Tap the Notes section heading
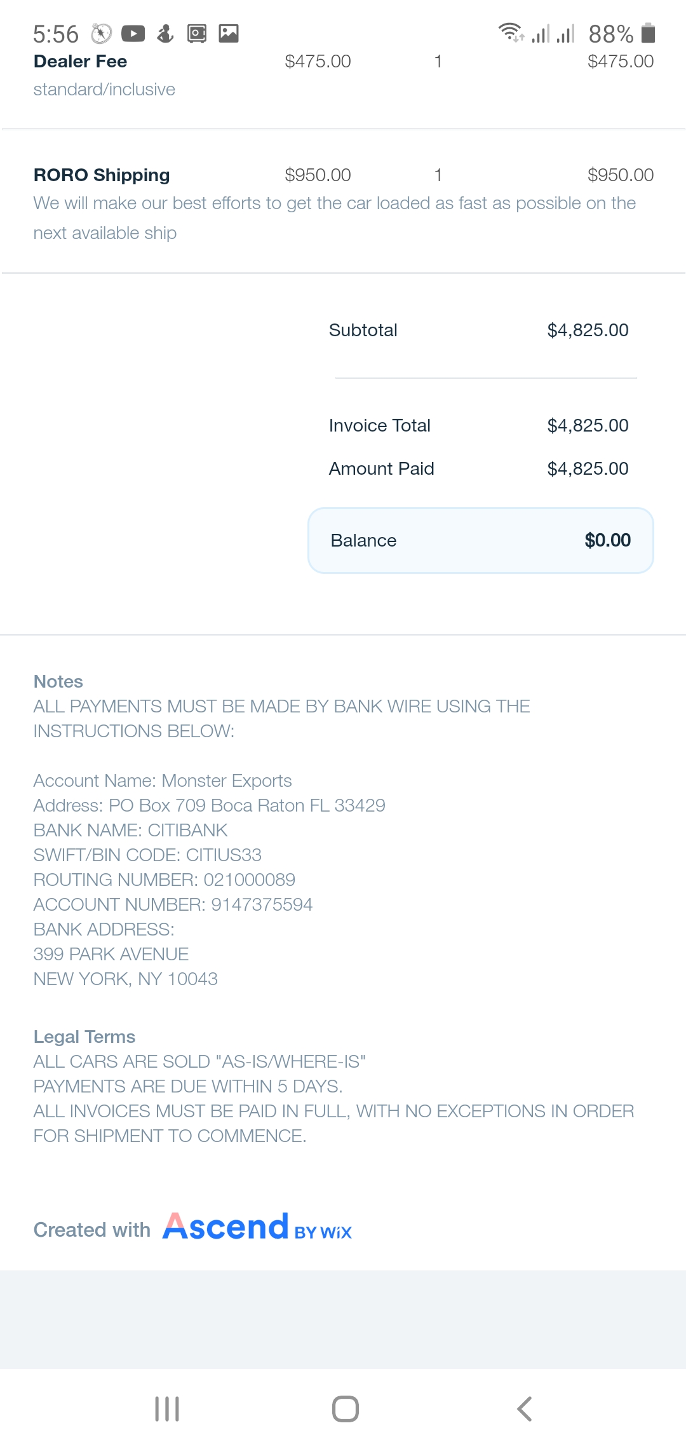The image size is (686, 1449). click(58, 681)
